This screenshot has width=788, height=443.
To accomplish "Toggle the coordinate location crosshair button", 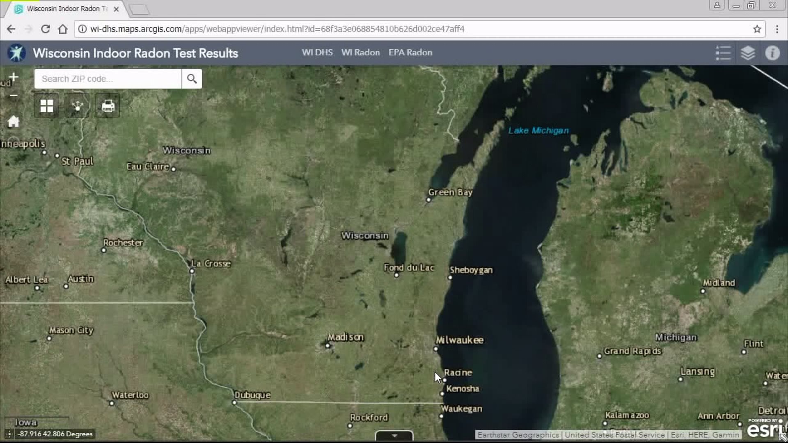I will (9, 434).
